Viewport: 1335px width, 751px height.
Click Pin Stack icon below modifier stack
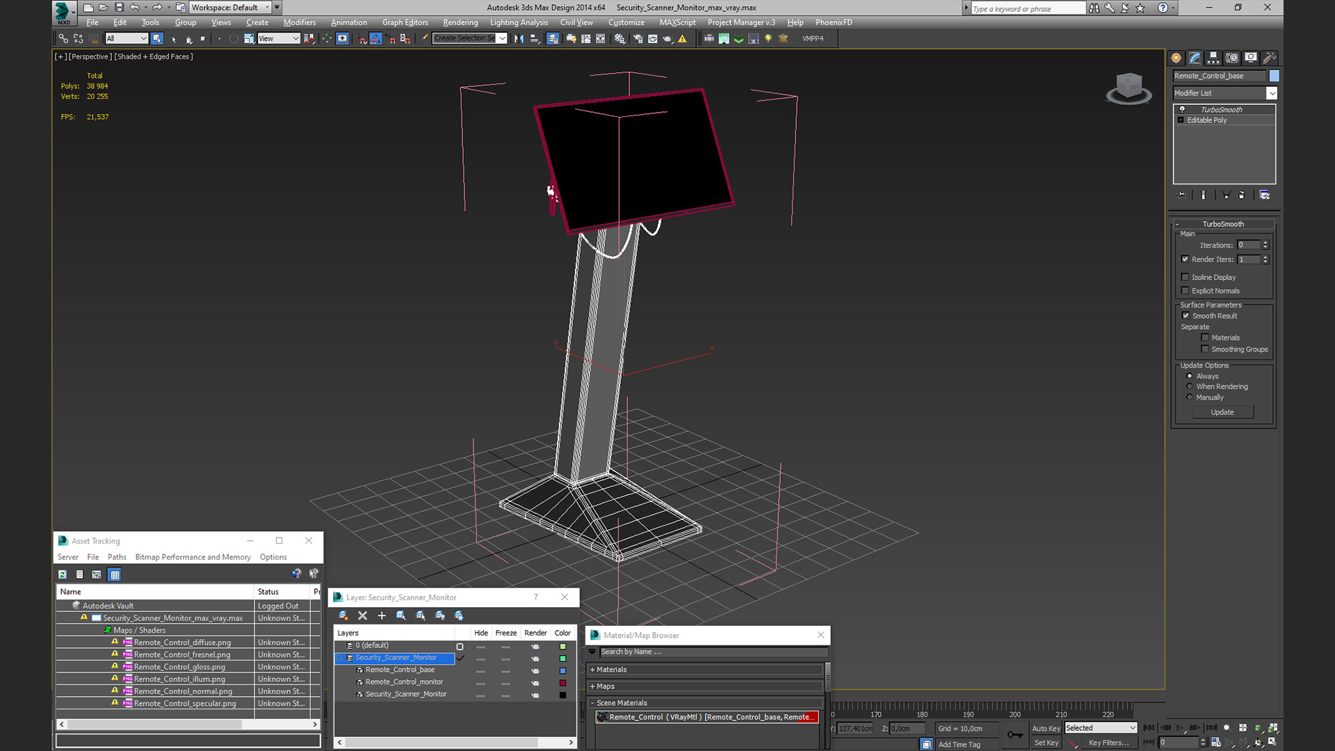1181,195
